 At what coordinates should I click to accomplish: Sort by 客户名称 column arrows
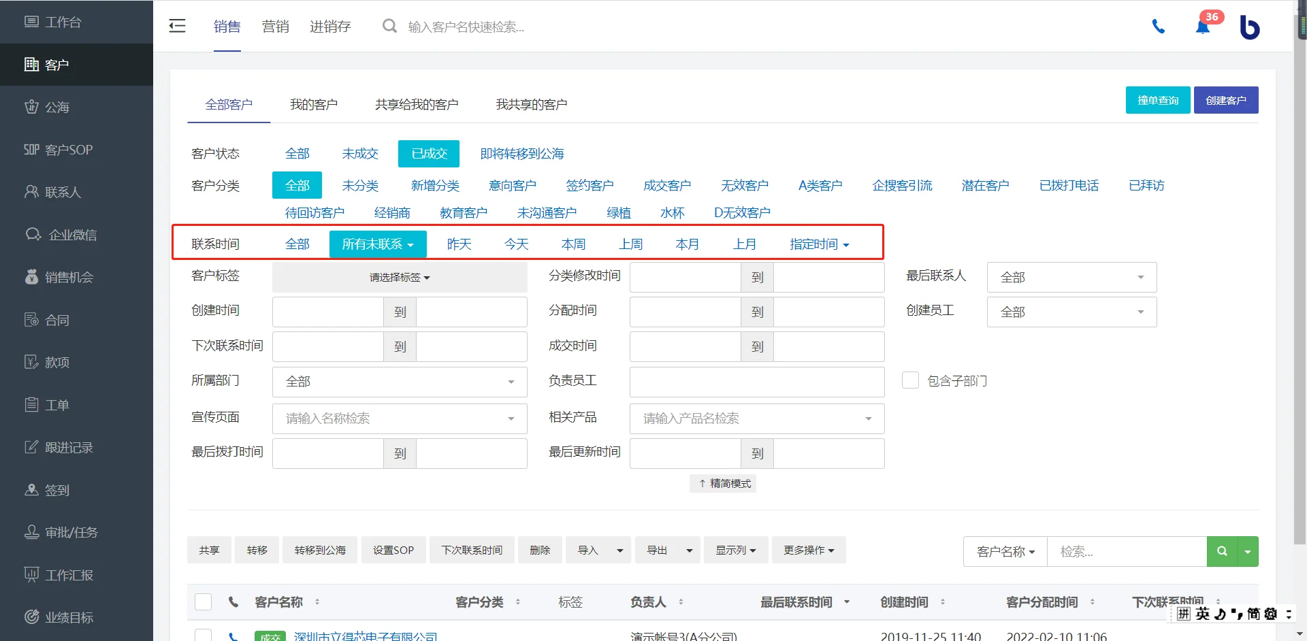coord(317,602)
